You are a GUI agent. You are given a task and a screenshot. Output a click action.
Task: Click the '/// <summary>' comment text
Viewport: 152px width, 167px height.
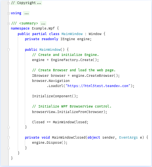point(25,24)
